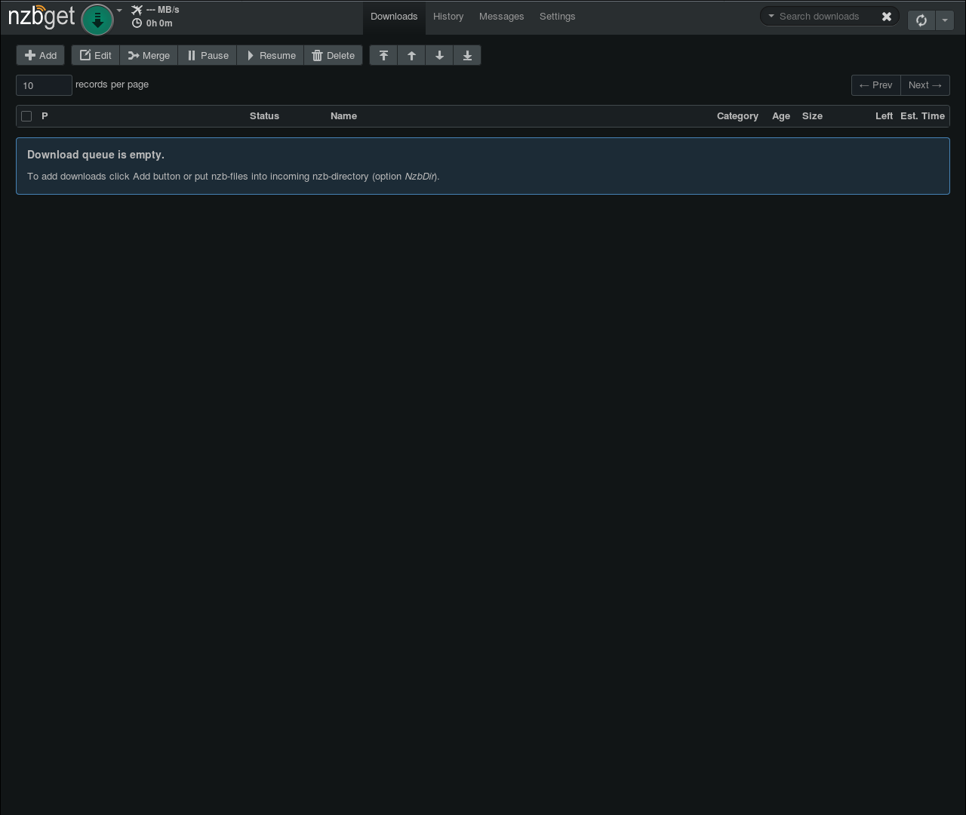Move item to top of queue
This screenshot has width=966, height=815.
pyautogui.click(x=383, y=55)
